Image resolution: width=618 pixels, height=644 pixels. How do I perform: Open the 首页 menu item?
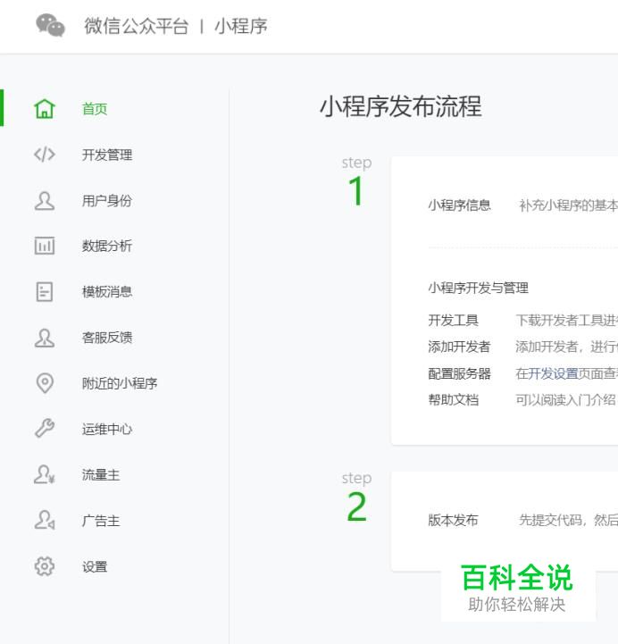95,109
